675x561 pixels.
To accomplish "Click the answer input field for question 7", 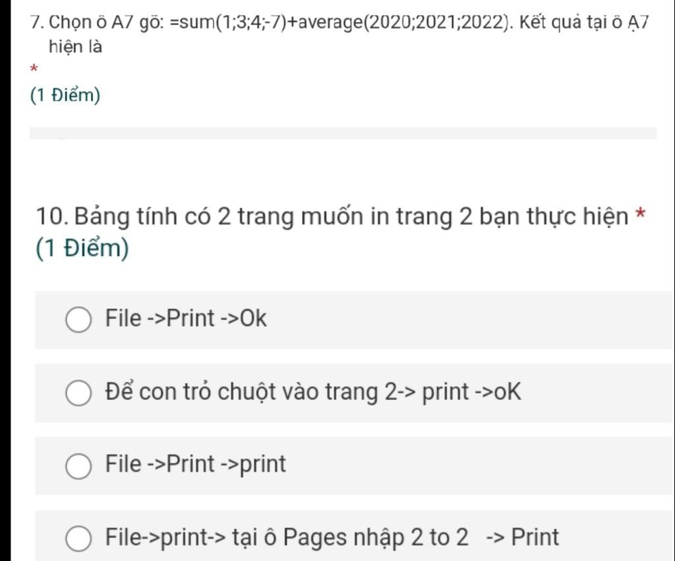I will 343,133.
